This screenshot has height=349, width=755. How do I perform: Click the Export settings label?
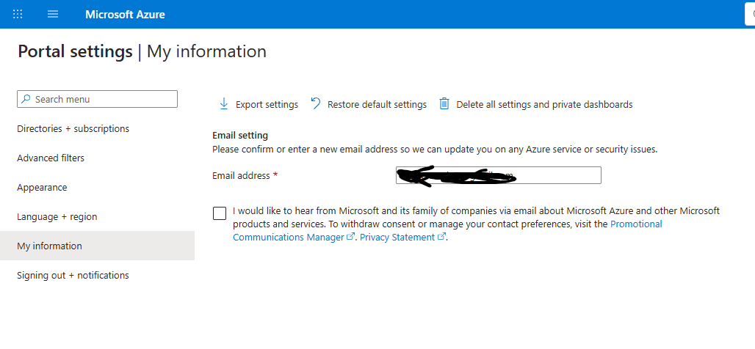pyautogui.click(x=267, y=104)
